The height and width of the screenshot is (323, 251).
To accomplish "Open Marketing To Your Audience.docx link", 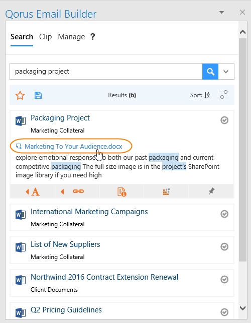I will tap(73, 146).
